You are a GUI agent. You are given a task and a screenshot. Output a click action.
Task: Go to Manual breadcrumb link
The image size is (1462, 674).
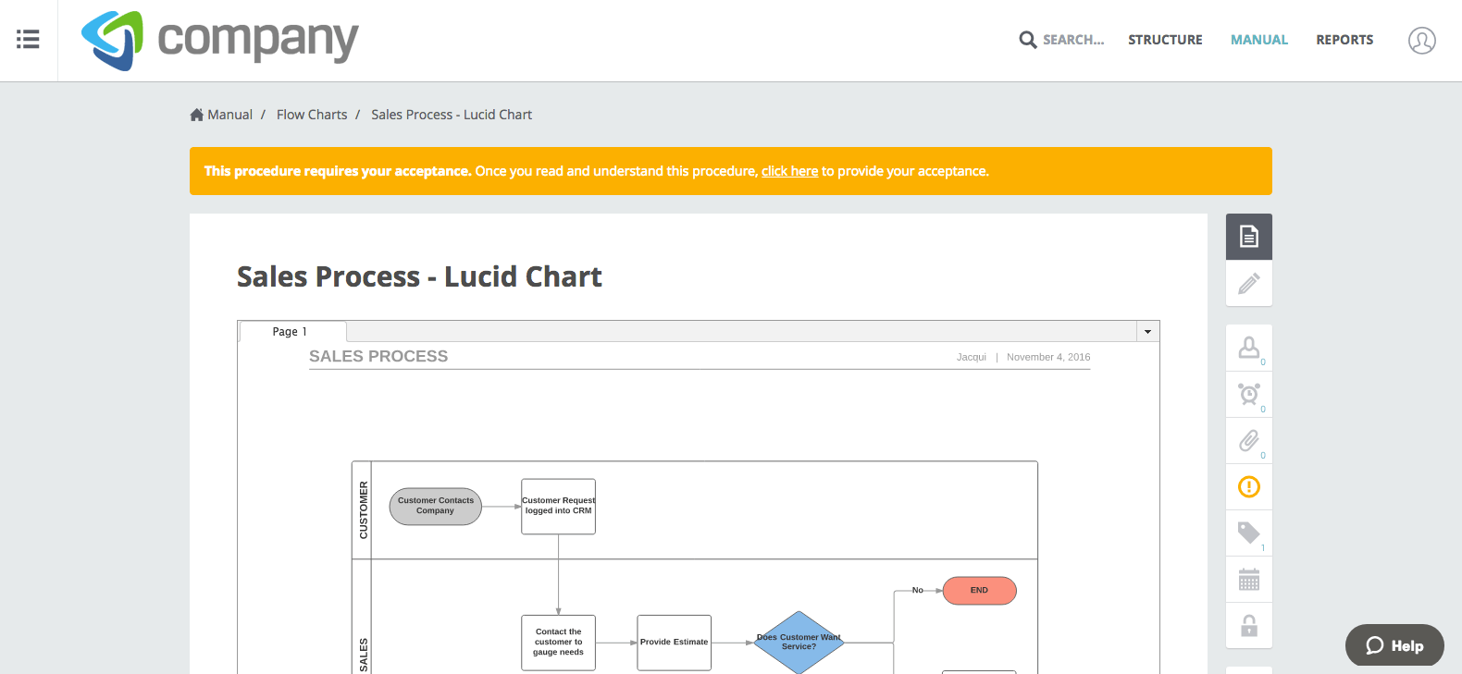229,115
